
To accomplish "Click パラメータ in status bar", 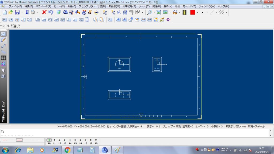I will (241, 126).
